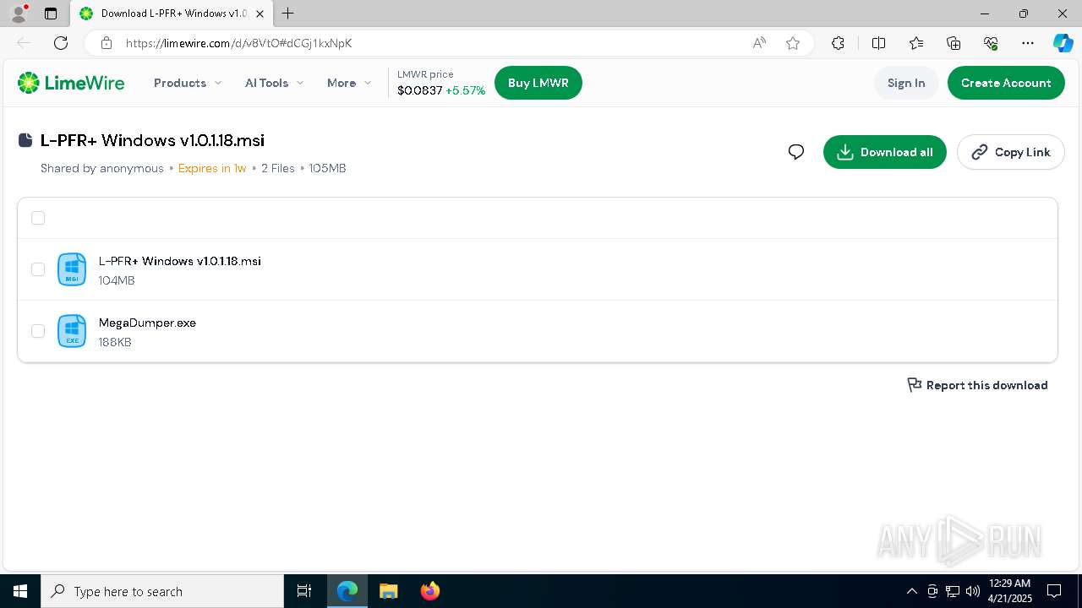This screenshot has height=608, width=1082.
Task: Reload the page
Action: pos(61,43)
